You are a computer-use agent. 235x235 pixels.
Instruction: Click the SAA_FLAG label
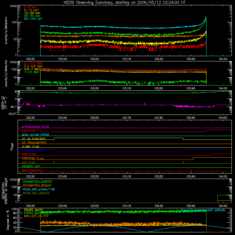coord(29,155)
